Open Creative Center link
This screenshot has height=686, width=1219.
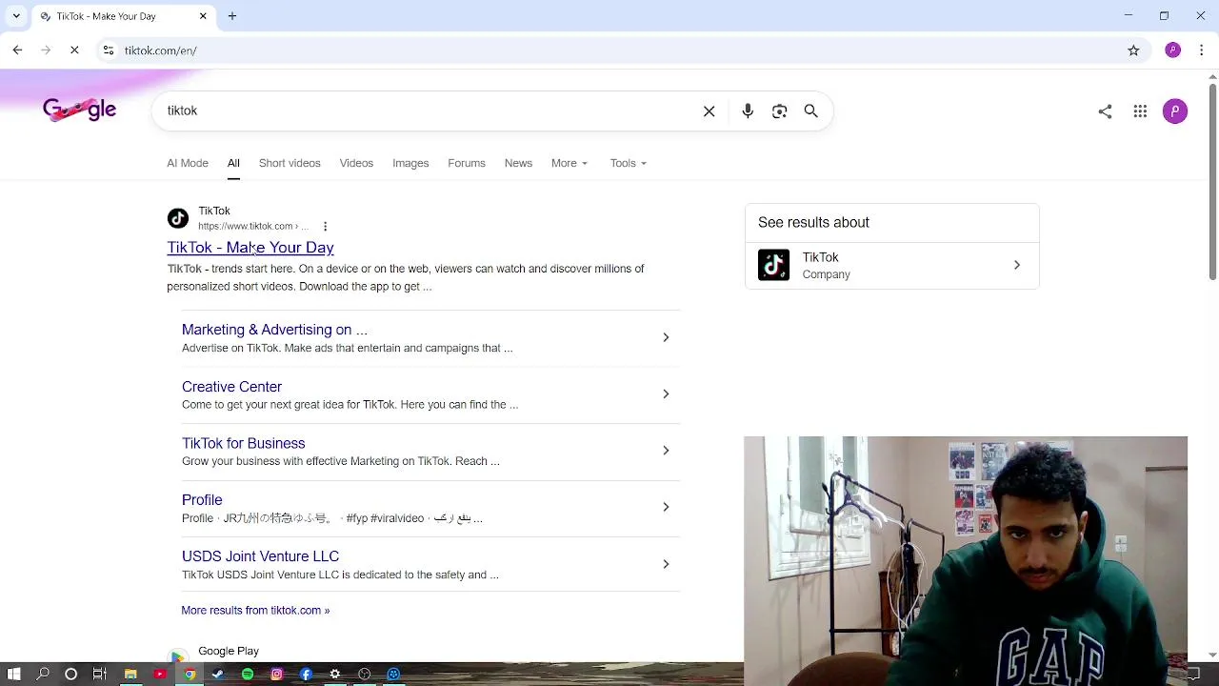coord(231,387)
